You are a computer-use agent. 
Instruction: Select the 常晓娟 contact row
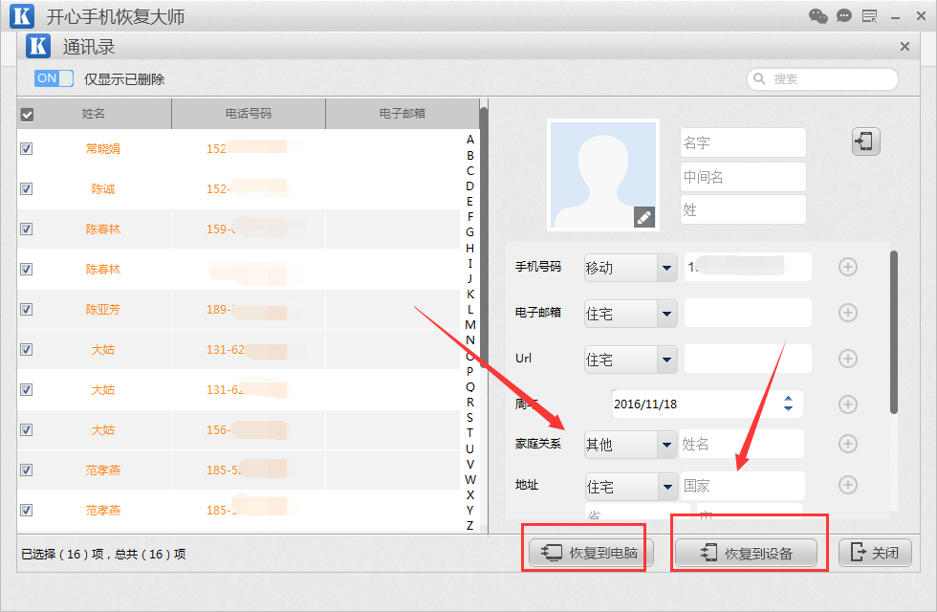coord(238,149)
